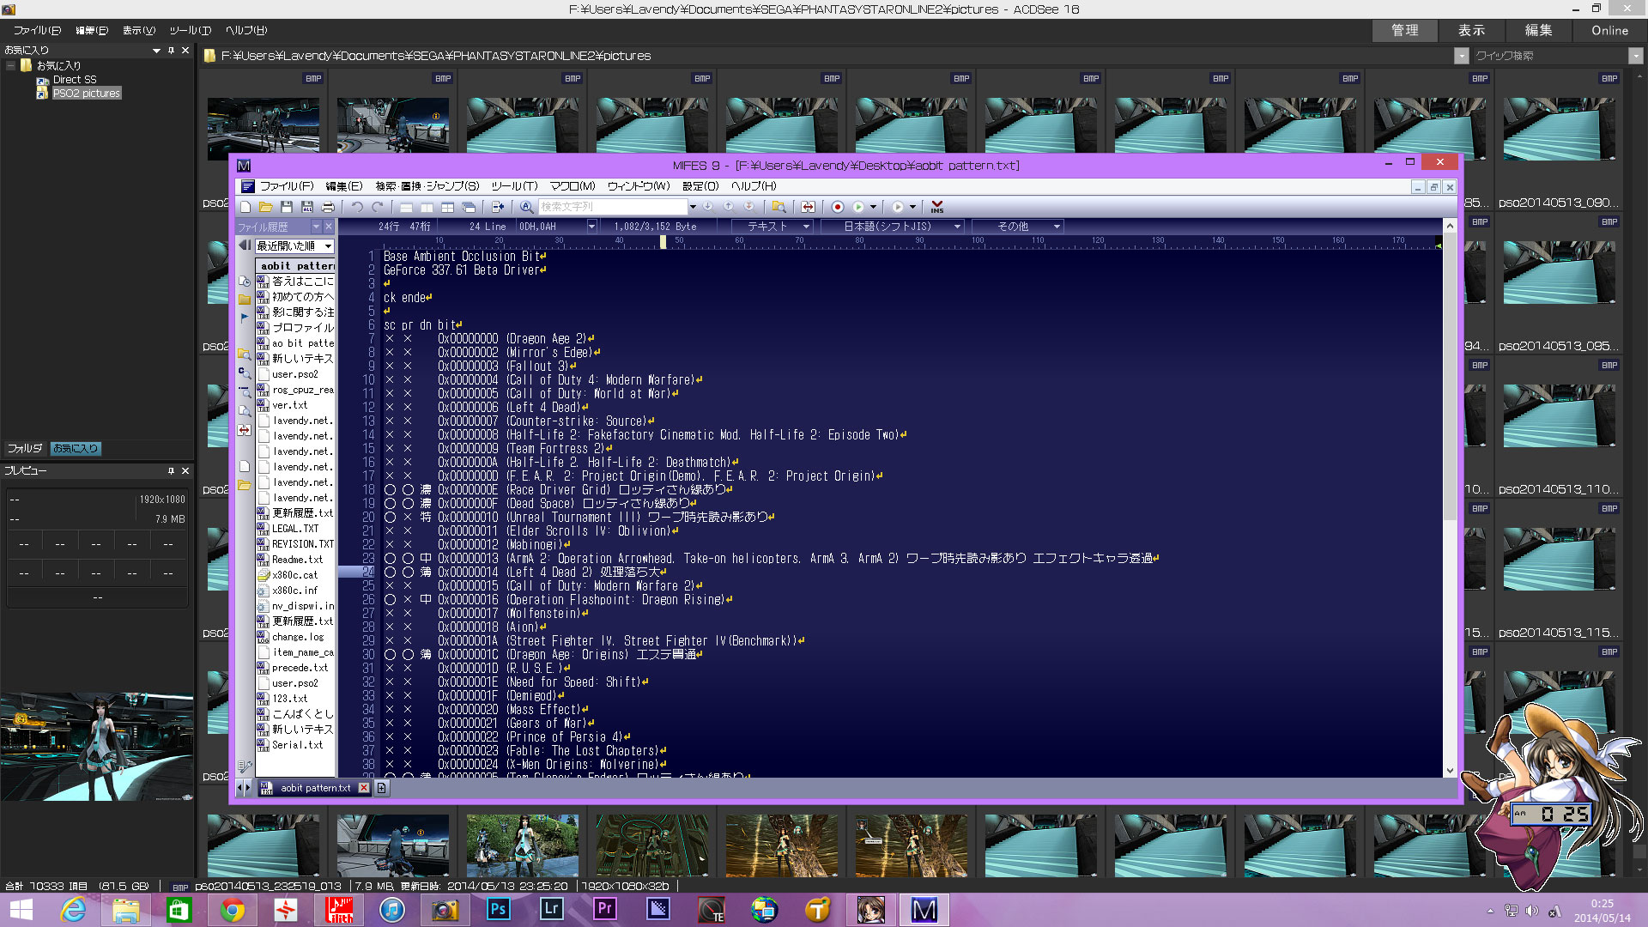Open ACDSee 表示(V) menu
This screenshot has width=1648, height=927.
139,30
